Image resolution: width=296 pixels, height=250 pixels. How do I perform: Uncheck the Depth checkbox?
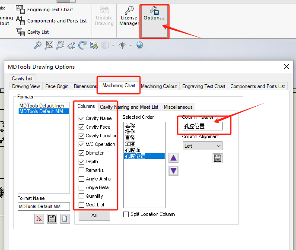pos(81,161)
